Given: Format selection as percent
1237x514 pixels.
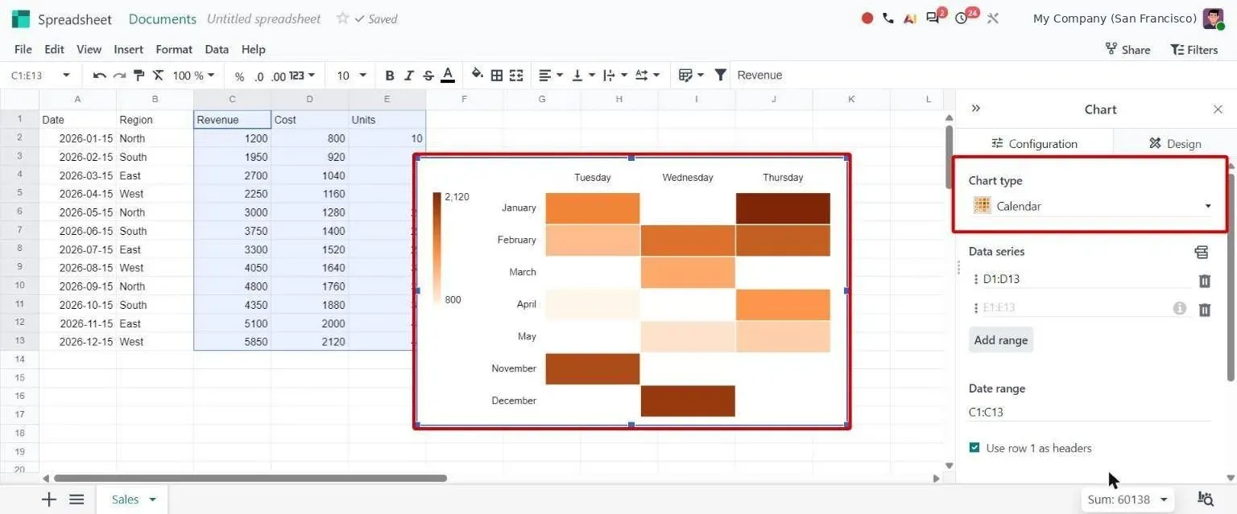Looking at the screenshot, I should 239,76.
